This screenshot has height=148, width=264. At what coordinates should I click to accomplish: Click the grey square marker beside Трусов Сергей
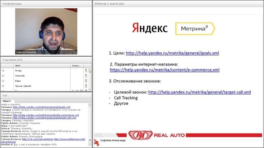tap(3, 86)
